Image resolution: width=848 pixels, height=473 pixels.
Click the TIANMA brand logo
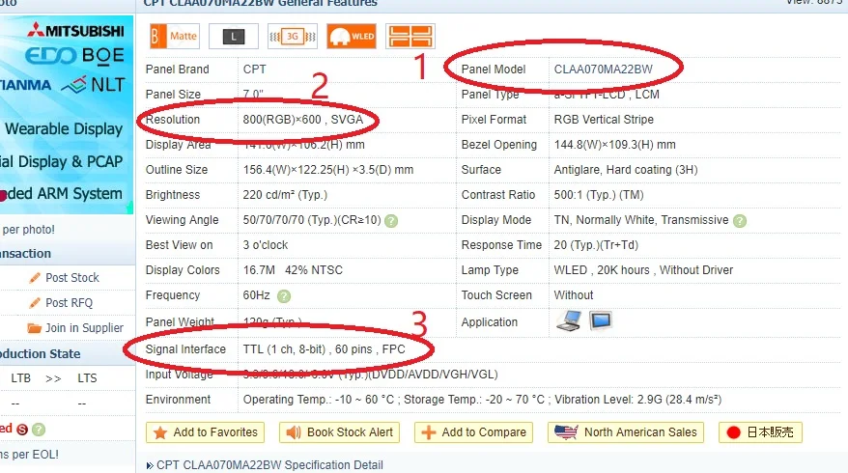pos(25,85)
